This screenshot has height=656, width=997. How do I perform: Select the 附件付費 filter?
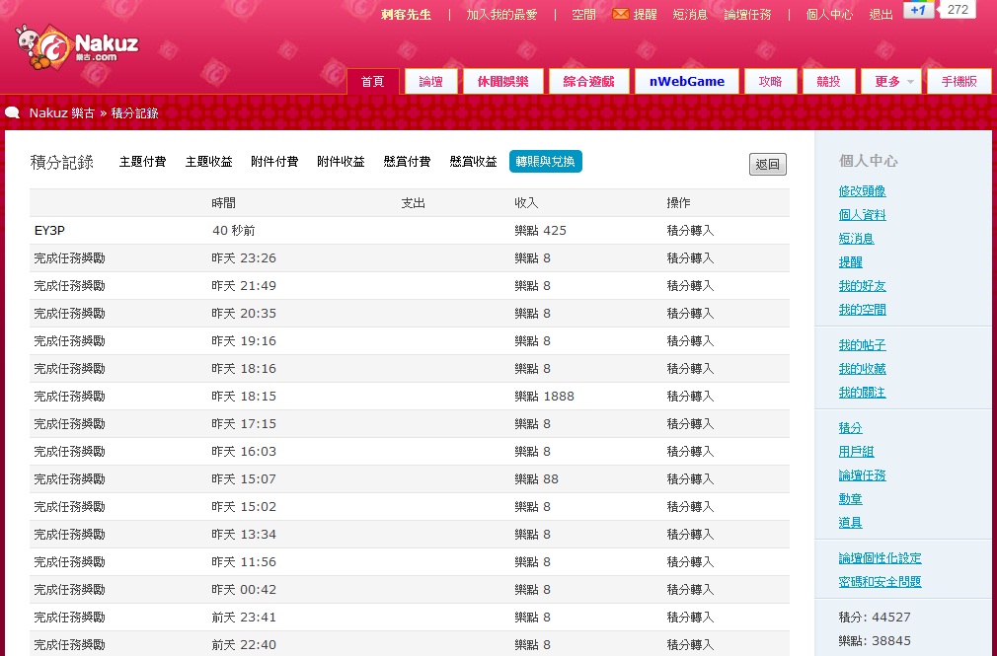tap(274, 162)
